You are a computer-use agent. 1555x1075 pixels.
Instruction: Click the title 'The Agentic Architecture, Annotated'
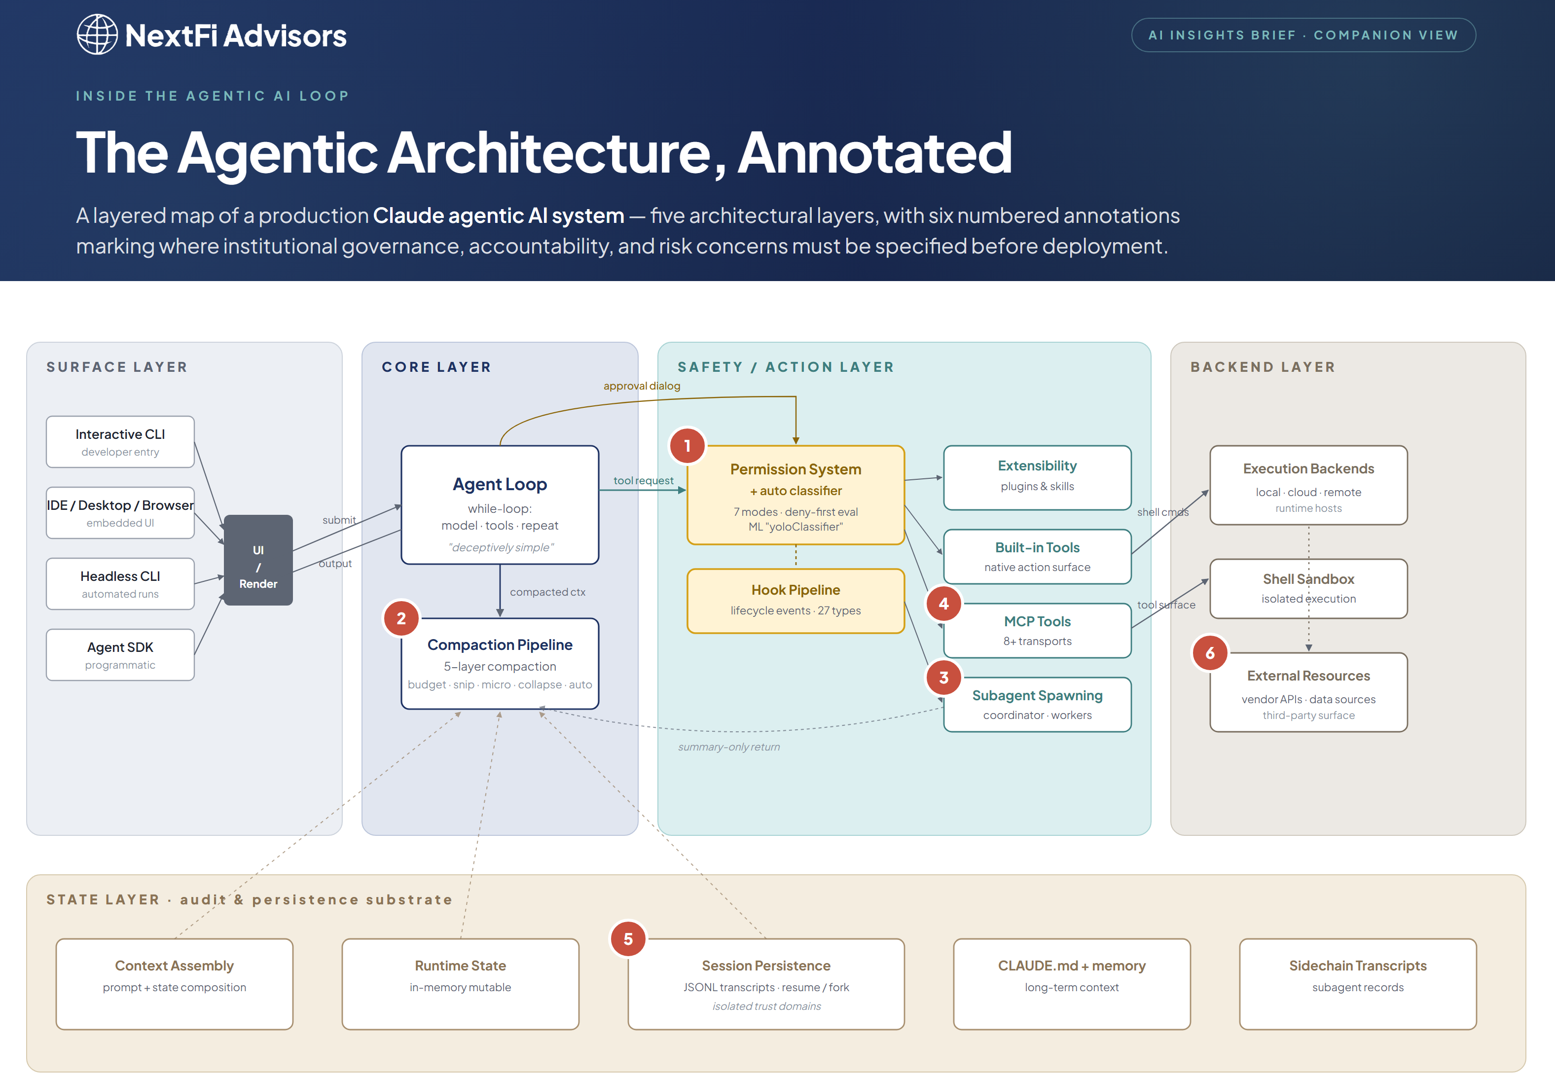[x=544, y=153]
